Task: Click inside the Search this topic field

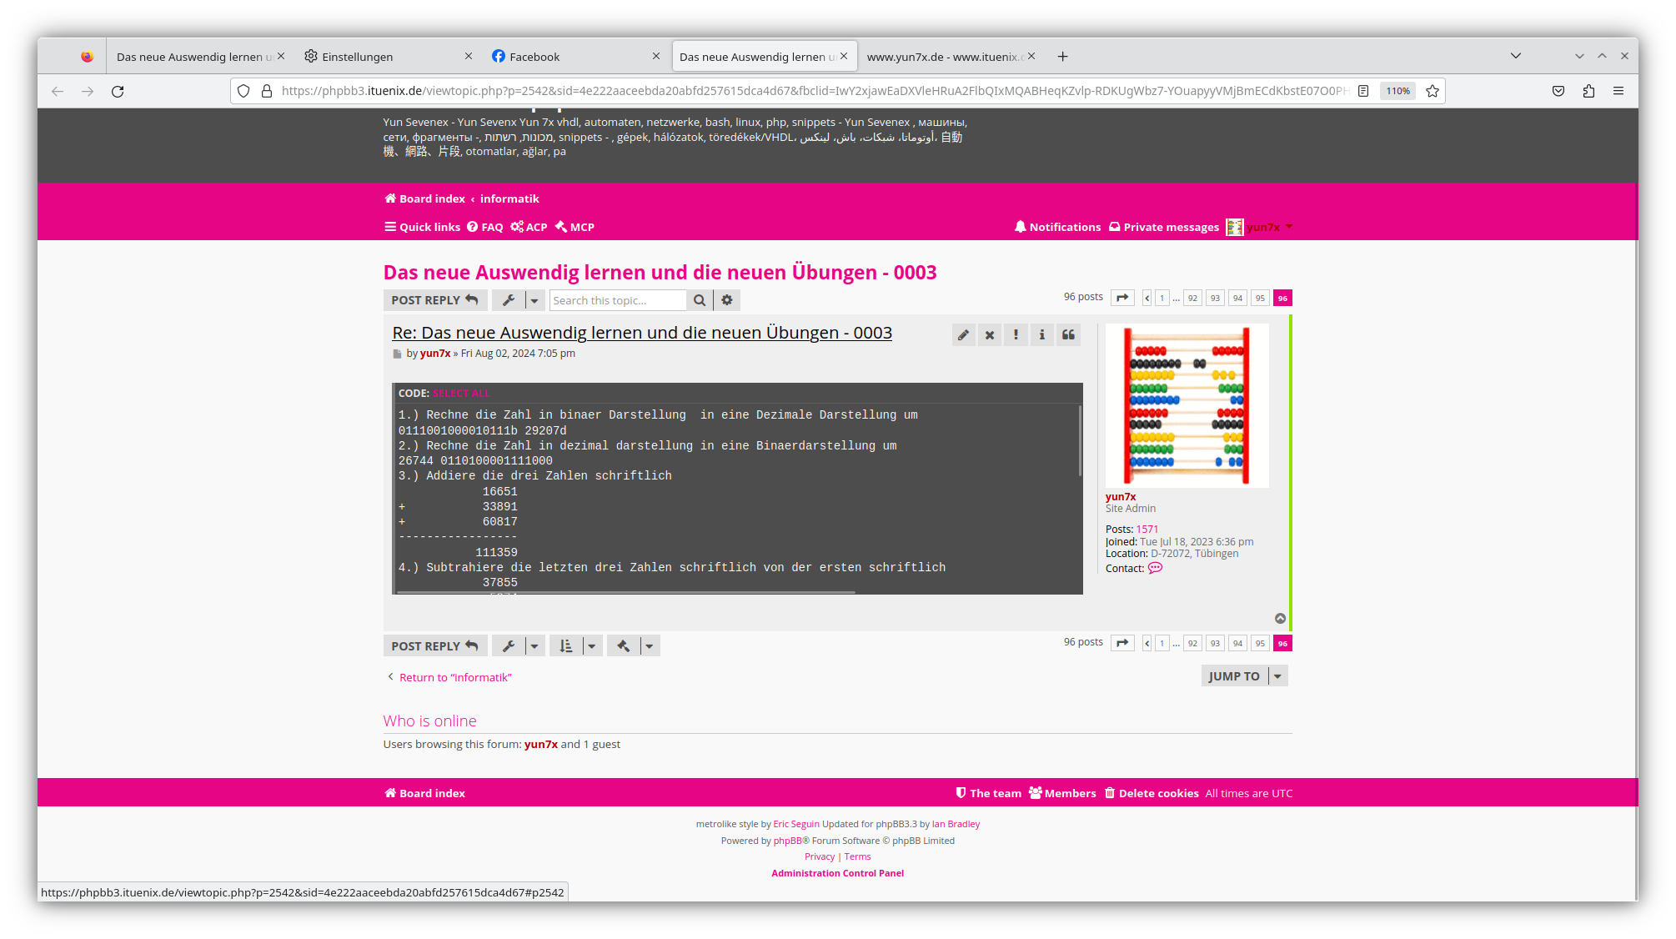Action: [x=617, y=299]
